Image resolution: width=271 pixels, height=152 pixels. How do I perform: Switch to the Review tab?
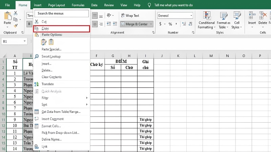[x=109, y=5]
